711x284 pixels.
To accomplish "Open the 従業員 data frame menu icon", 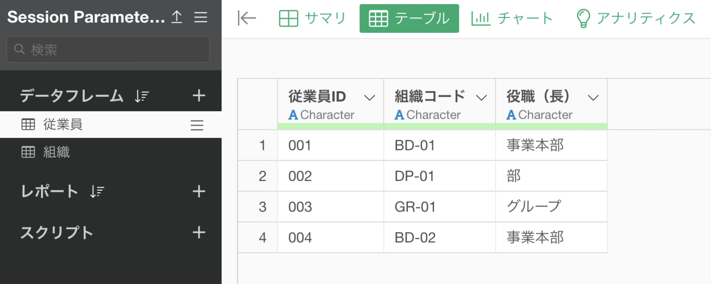I will pyautogui.click(x=197, y=125).
